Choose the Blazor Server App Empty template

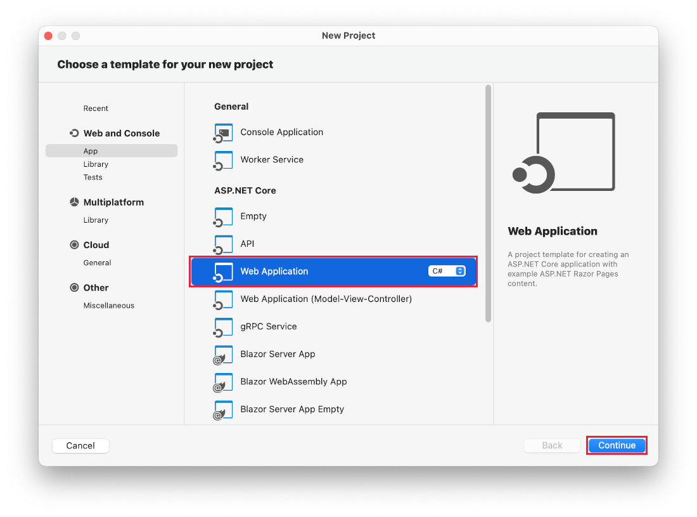click(292, 409)
